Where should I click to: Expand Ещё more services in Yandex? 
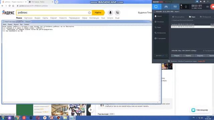tap(117, 18)
